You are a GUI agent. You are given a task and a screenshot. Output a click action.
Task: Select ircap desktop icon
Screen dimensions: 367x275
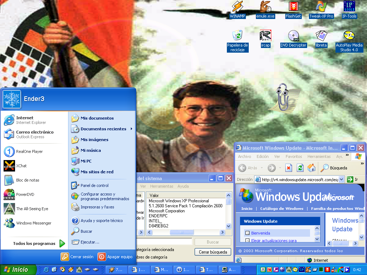265,39
